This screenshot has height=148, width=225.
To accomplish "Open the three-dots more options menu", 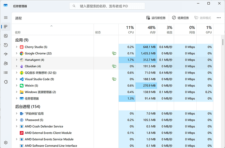I will tap(219, 18).
